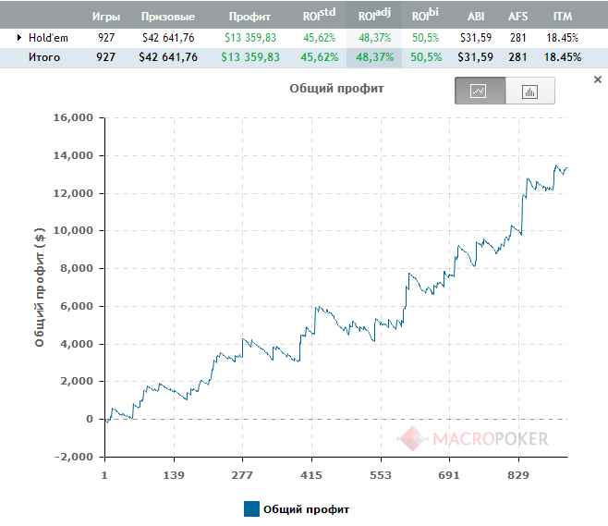Switch to the line chart view
The image size is (608, 526).
480,91
